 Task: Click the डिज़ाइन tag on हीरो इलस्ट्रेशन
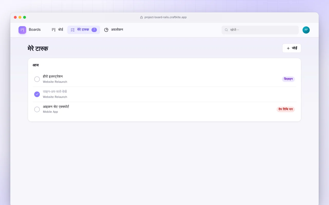[288, 79]
